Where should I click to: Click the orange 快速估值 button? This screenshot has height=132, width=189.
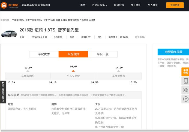175,5
